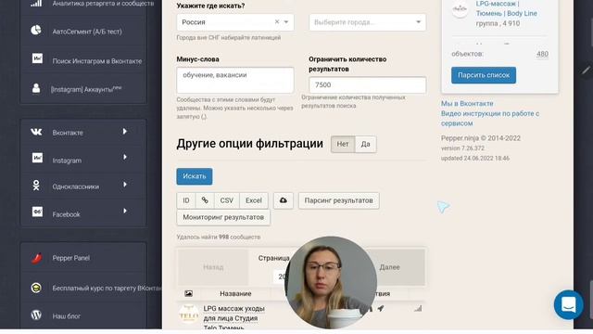The height and width of the screenshot is (334, 593).
Task: Click the stats bars icon in LPG row
Action: click(418, 309)
